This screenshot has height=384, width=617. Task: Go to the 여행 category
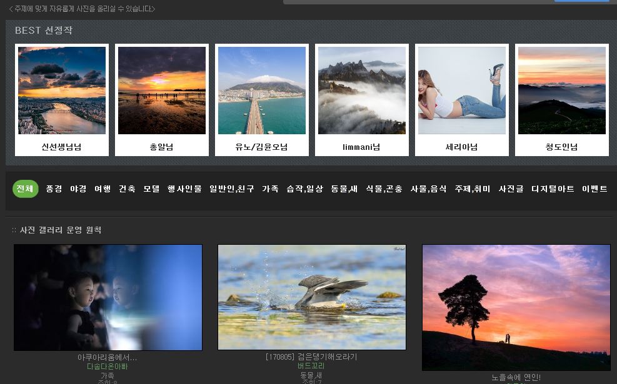[103, 189]
